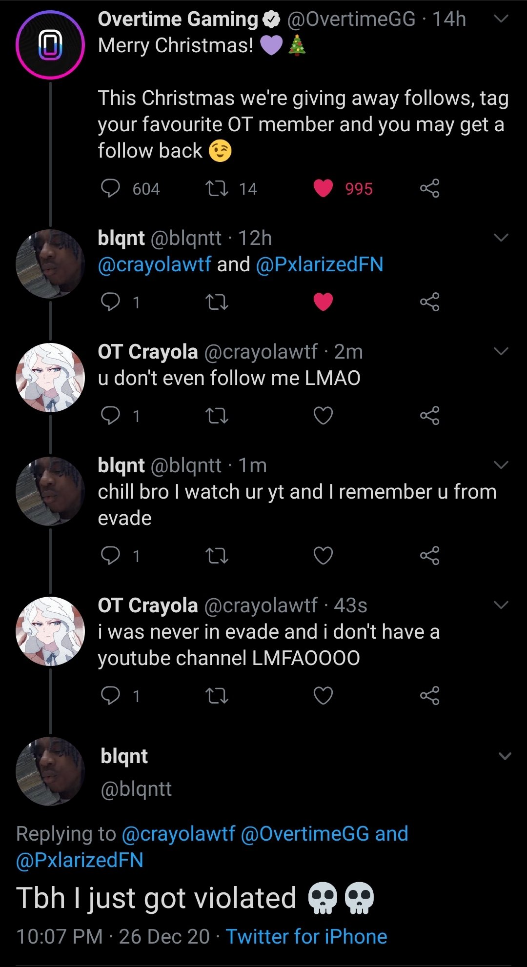Open more options for "Tbh I just got violated" tweet

pos(505,756)
